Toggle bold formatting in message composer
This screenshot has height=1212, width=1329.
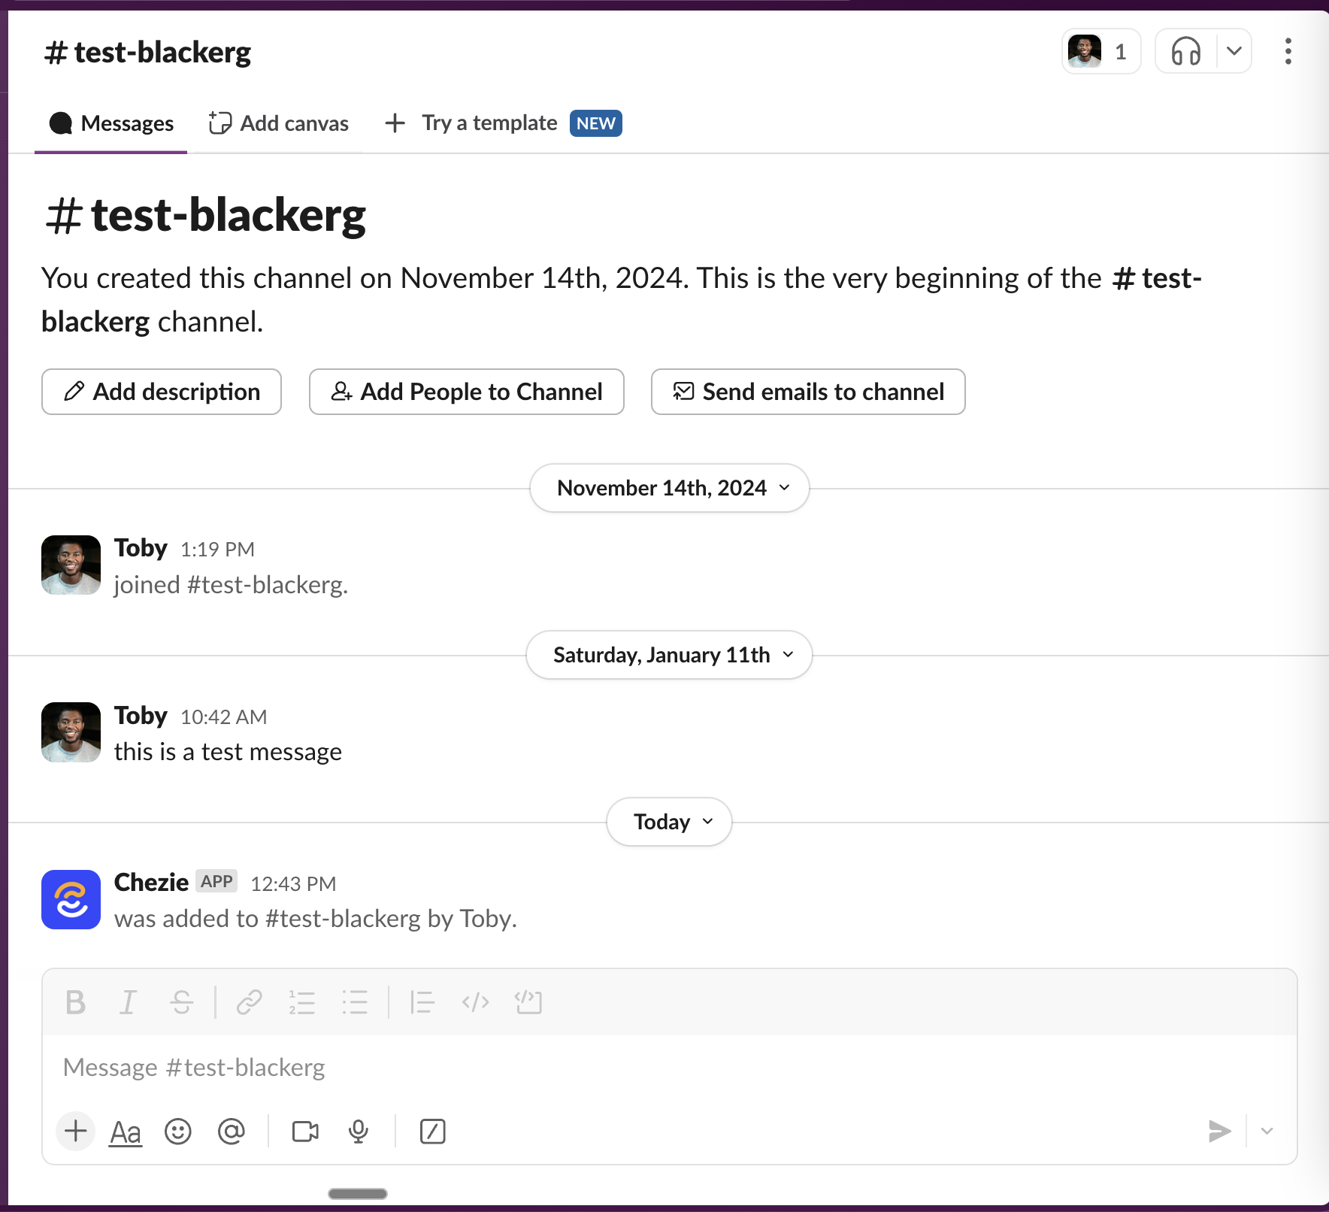coord(75,1002)
